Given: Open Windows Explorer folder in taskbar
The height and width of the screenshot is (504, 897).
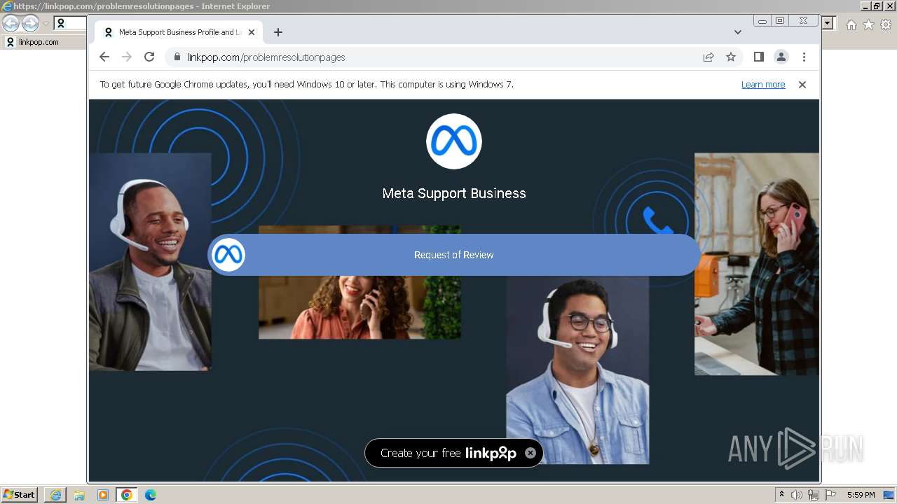Looking at the screenshot, I should click(x=79, y=495).
